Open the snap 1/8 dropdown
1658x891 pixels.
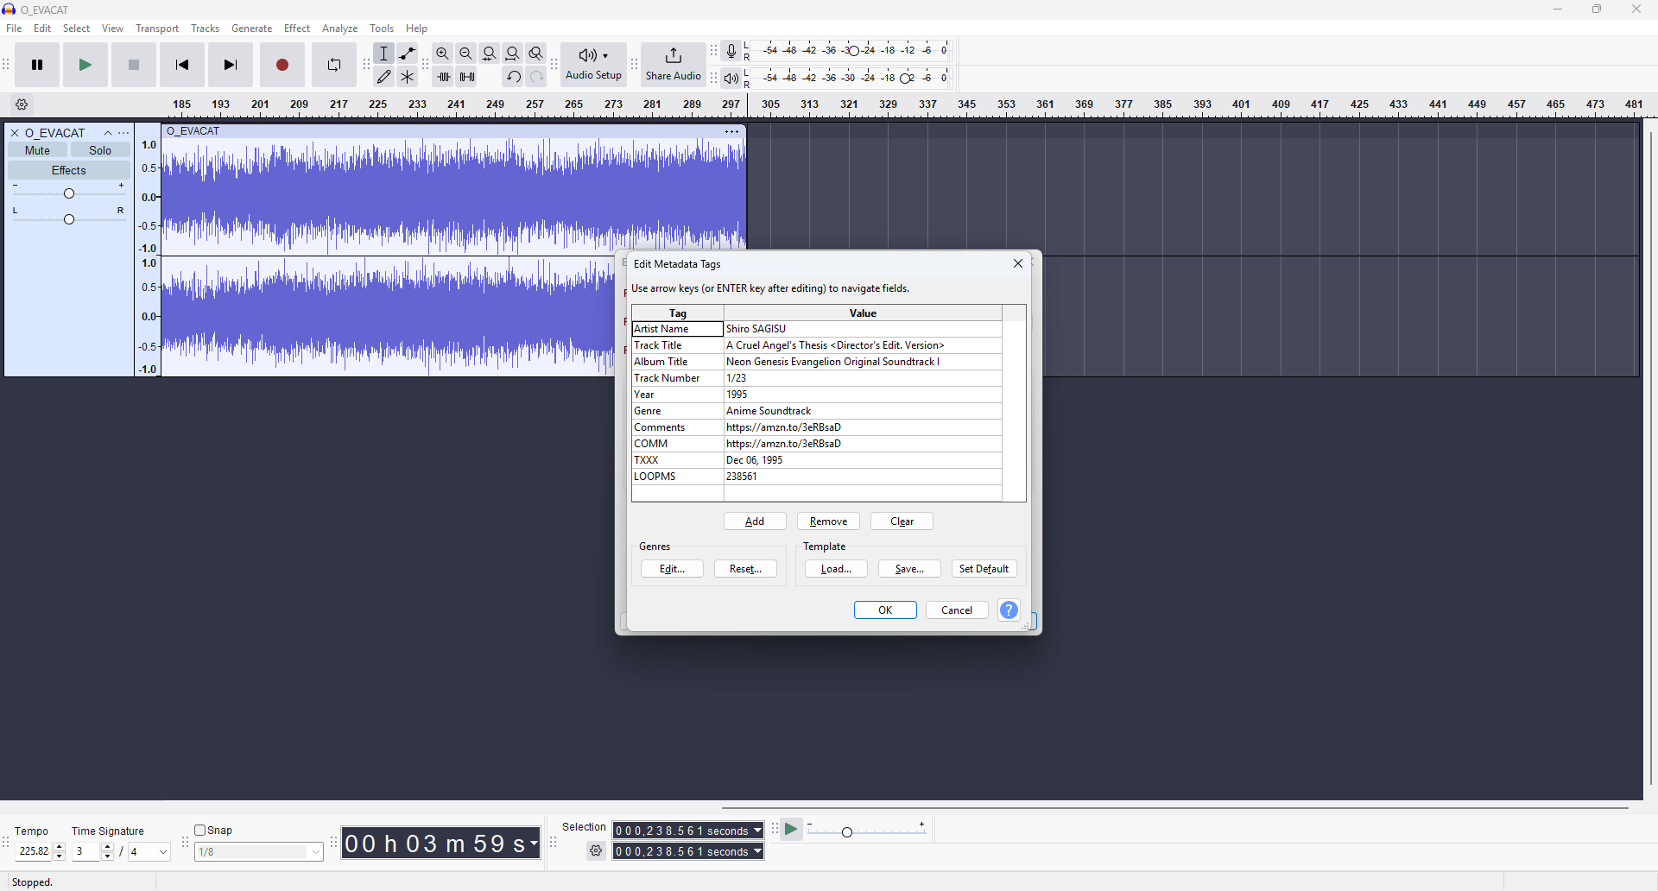tap(259, 852)
